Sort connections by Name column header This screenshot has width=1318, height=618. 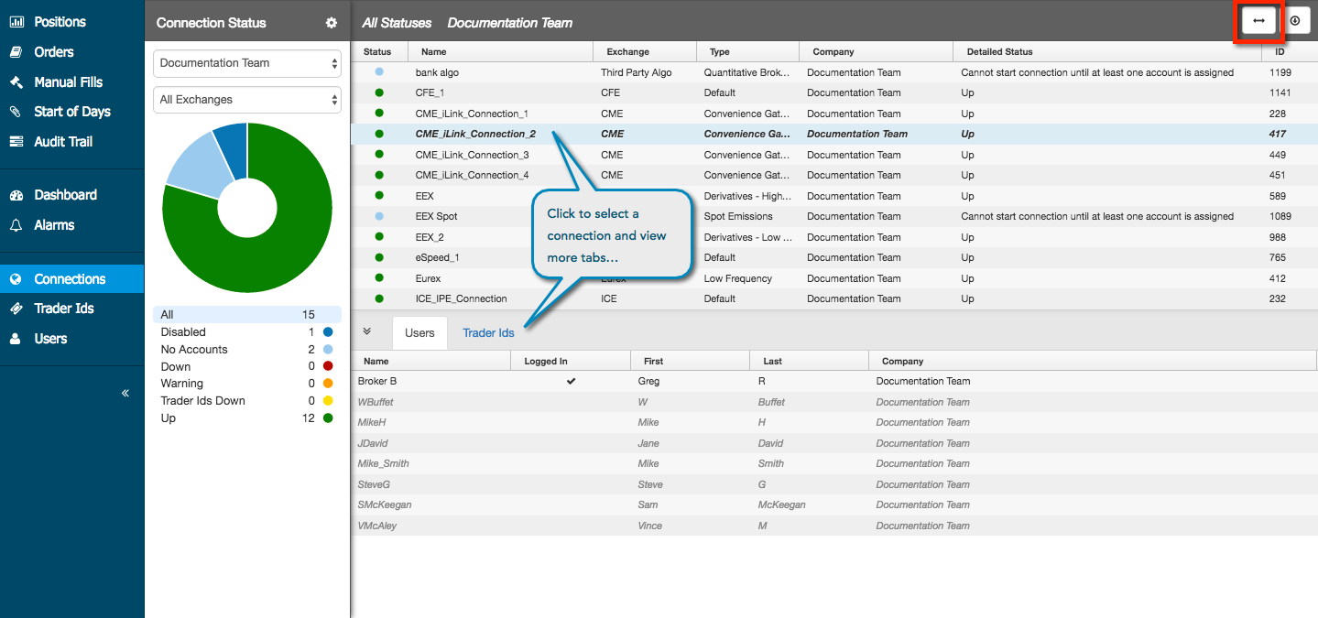[501, 52]
